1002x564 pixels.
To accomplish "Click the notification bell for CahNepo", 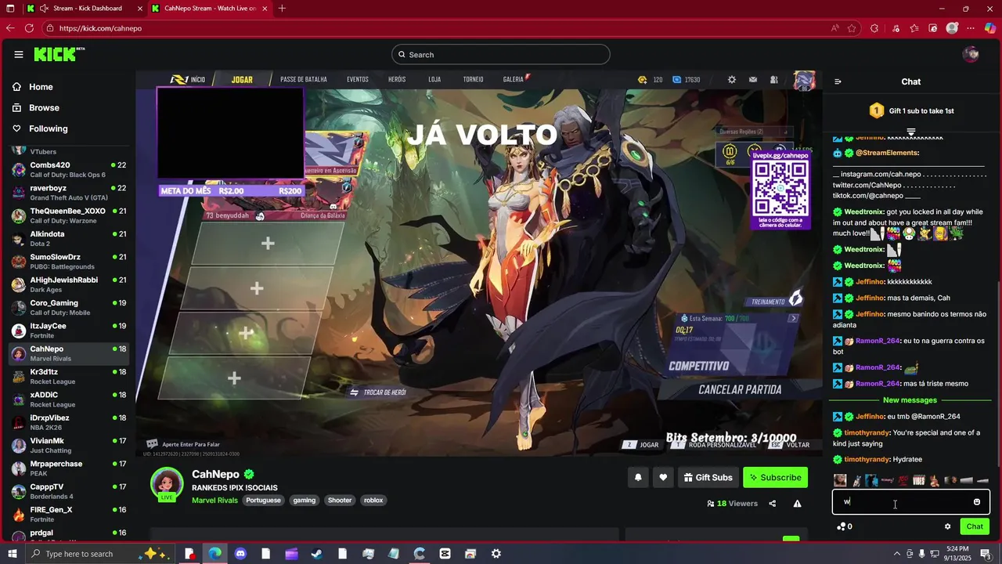I will click(638, 477).
